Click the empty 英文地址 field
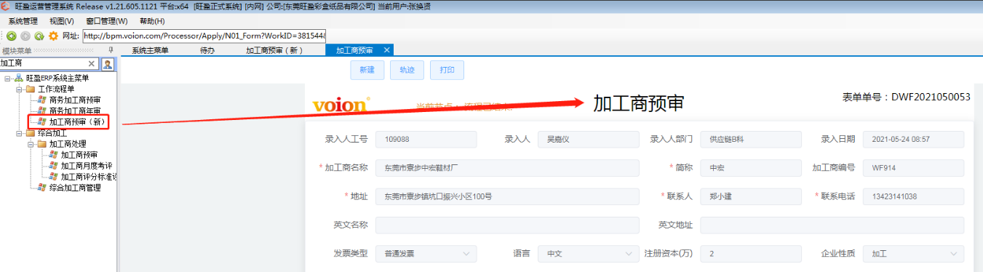The image size is (983, 272). tap(832, 225)
